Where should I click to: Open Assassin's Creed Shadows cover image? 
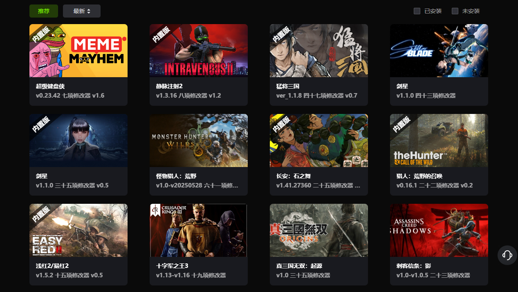[439, 230]
